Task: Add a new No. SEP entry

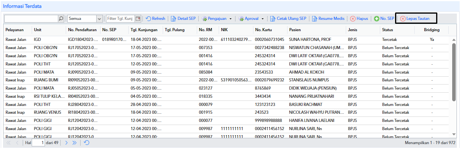Action: point(384,18)
